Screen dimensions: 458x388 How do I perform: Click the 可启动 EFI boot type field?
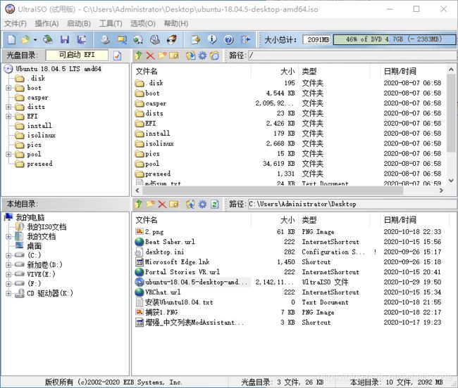77,55
